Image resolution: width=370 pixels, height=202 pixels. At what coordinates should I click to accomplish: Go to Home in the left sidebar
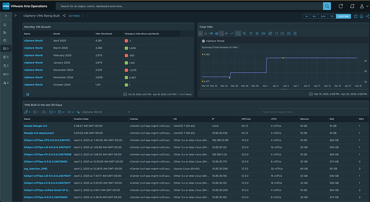[5, 25]
